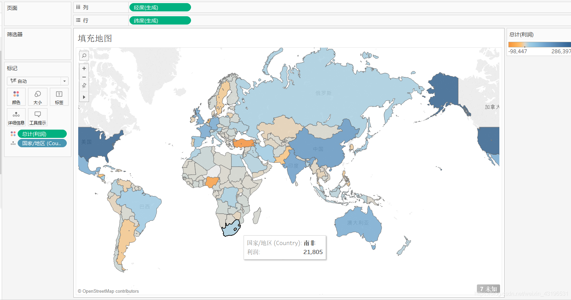Select the 总计(利润) pill in Marks
571x300 pixels.
42,134
